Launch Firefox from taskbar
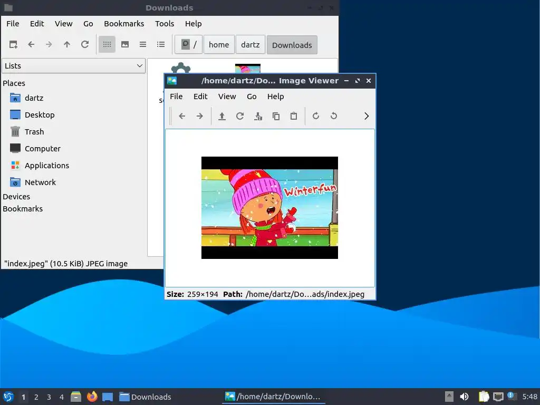540x405 pixels. tap(92, 397)
